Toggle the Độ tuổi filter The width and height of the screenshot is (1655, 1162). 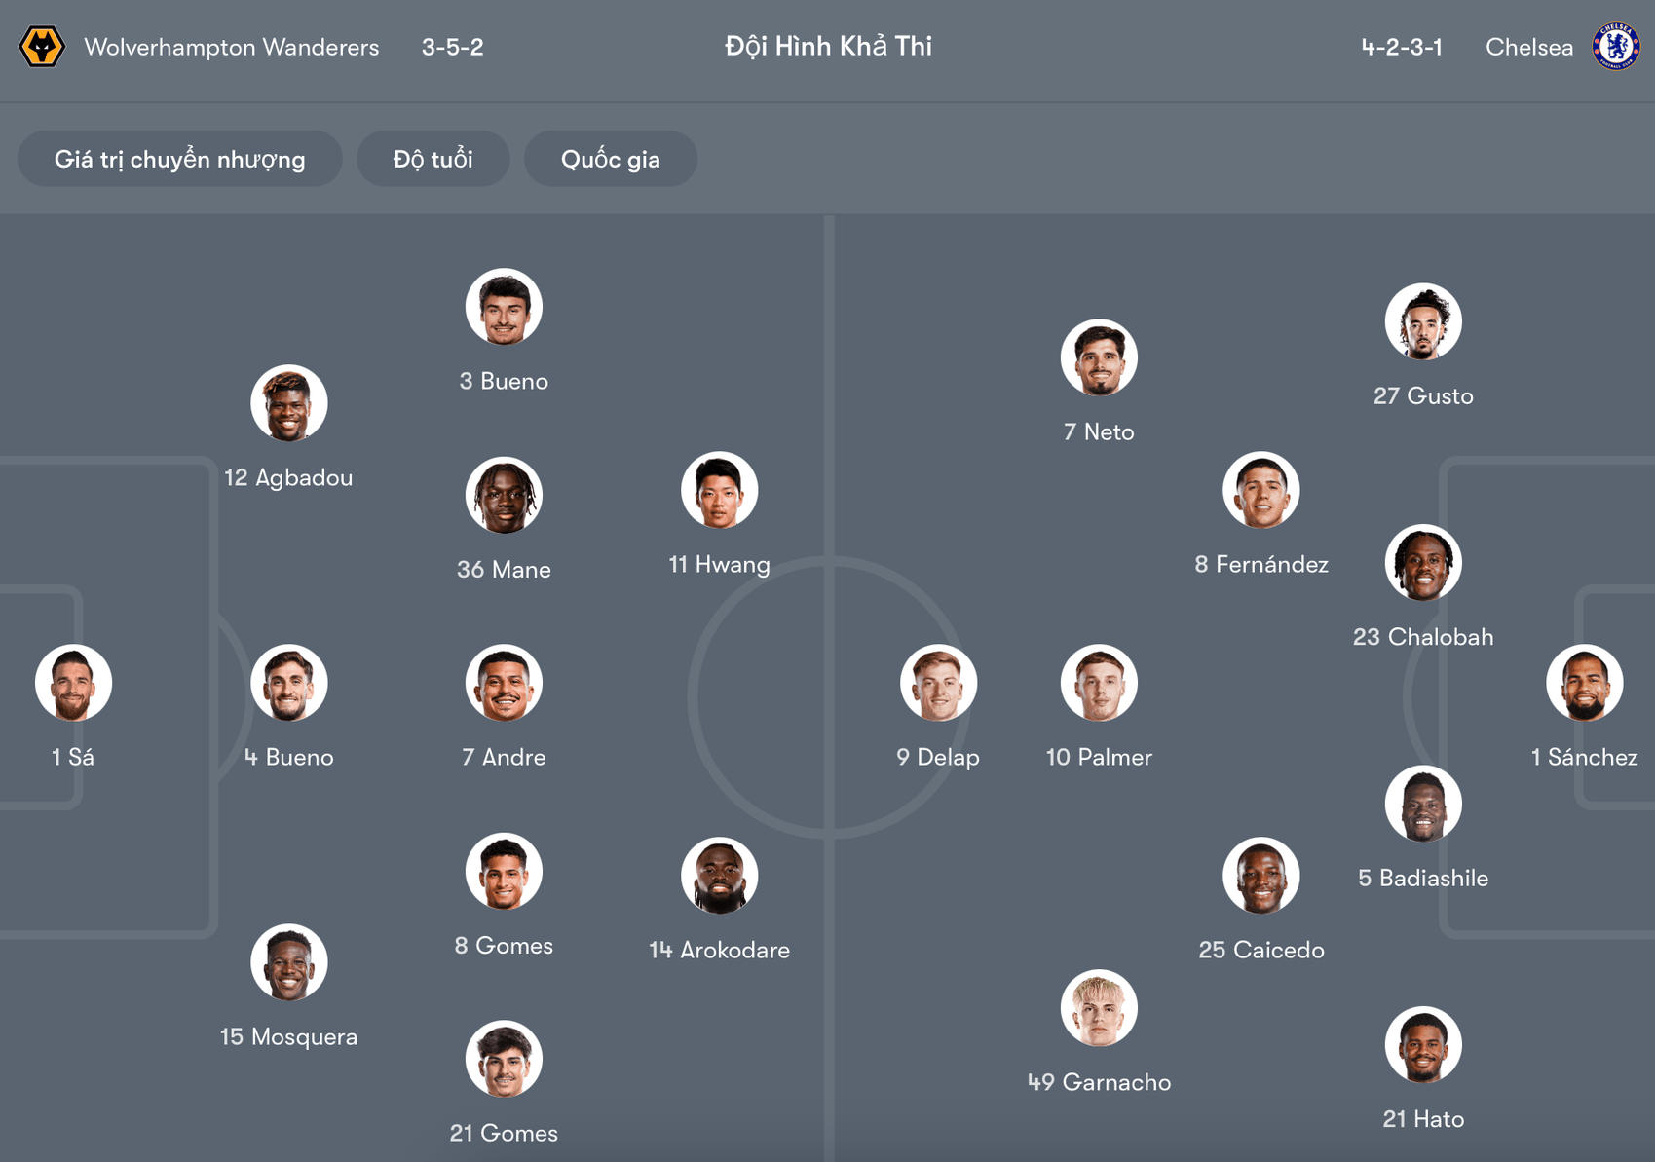coord(433,158)
